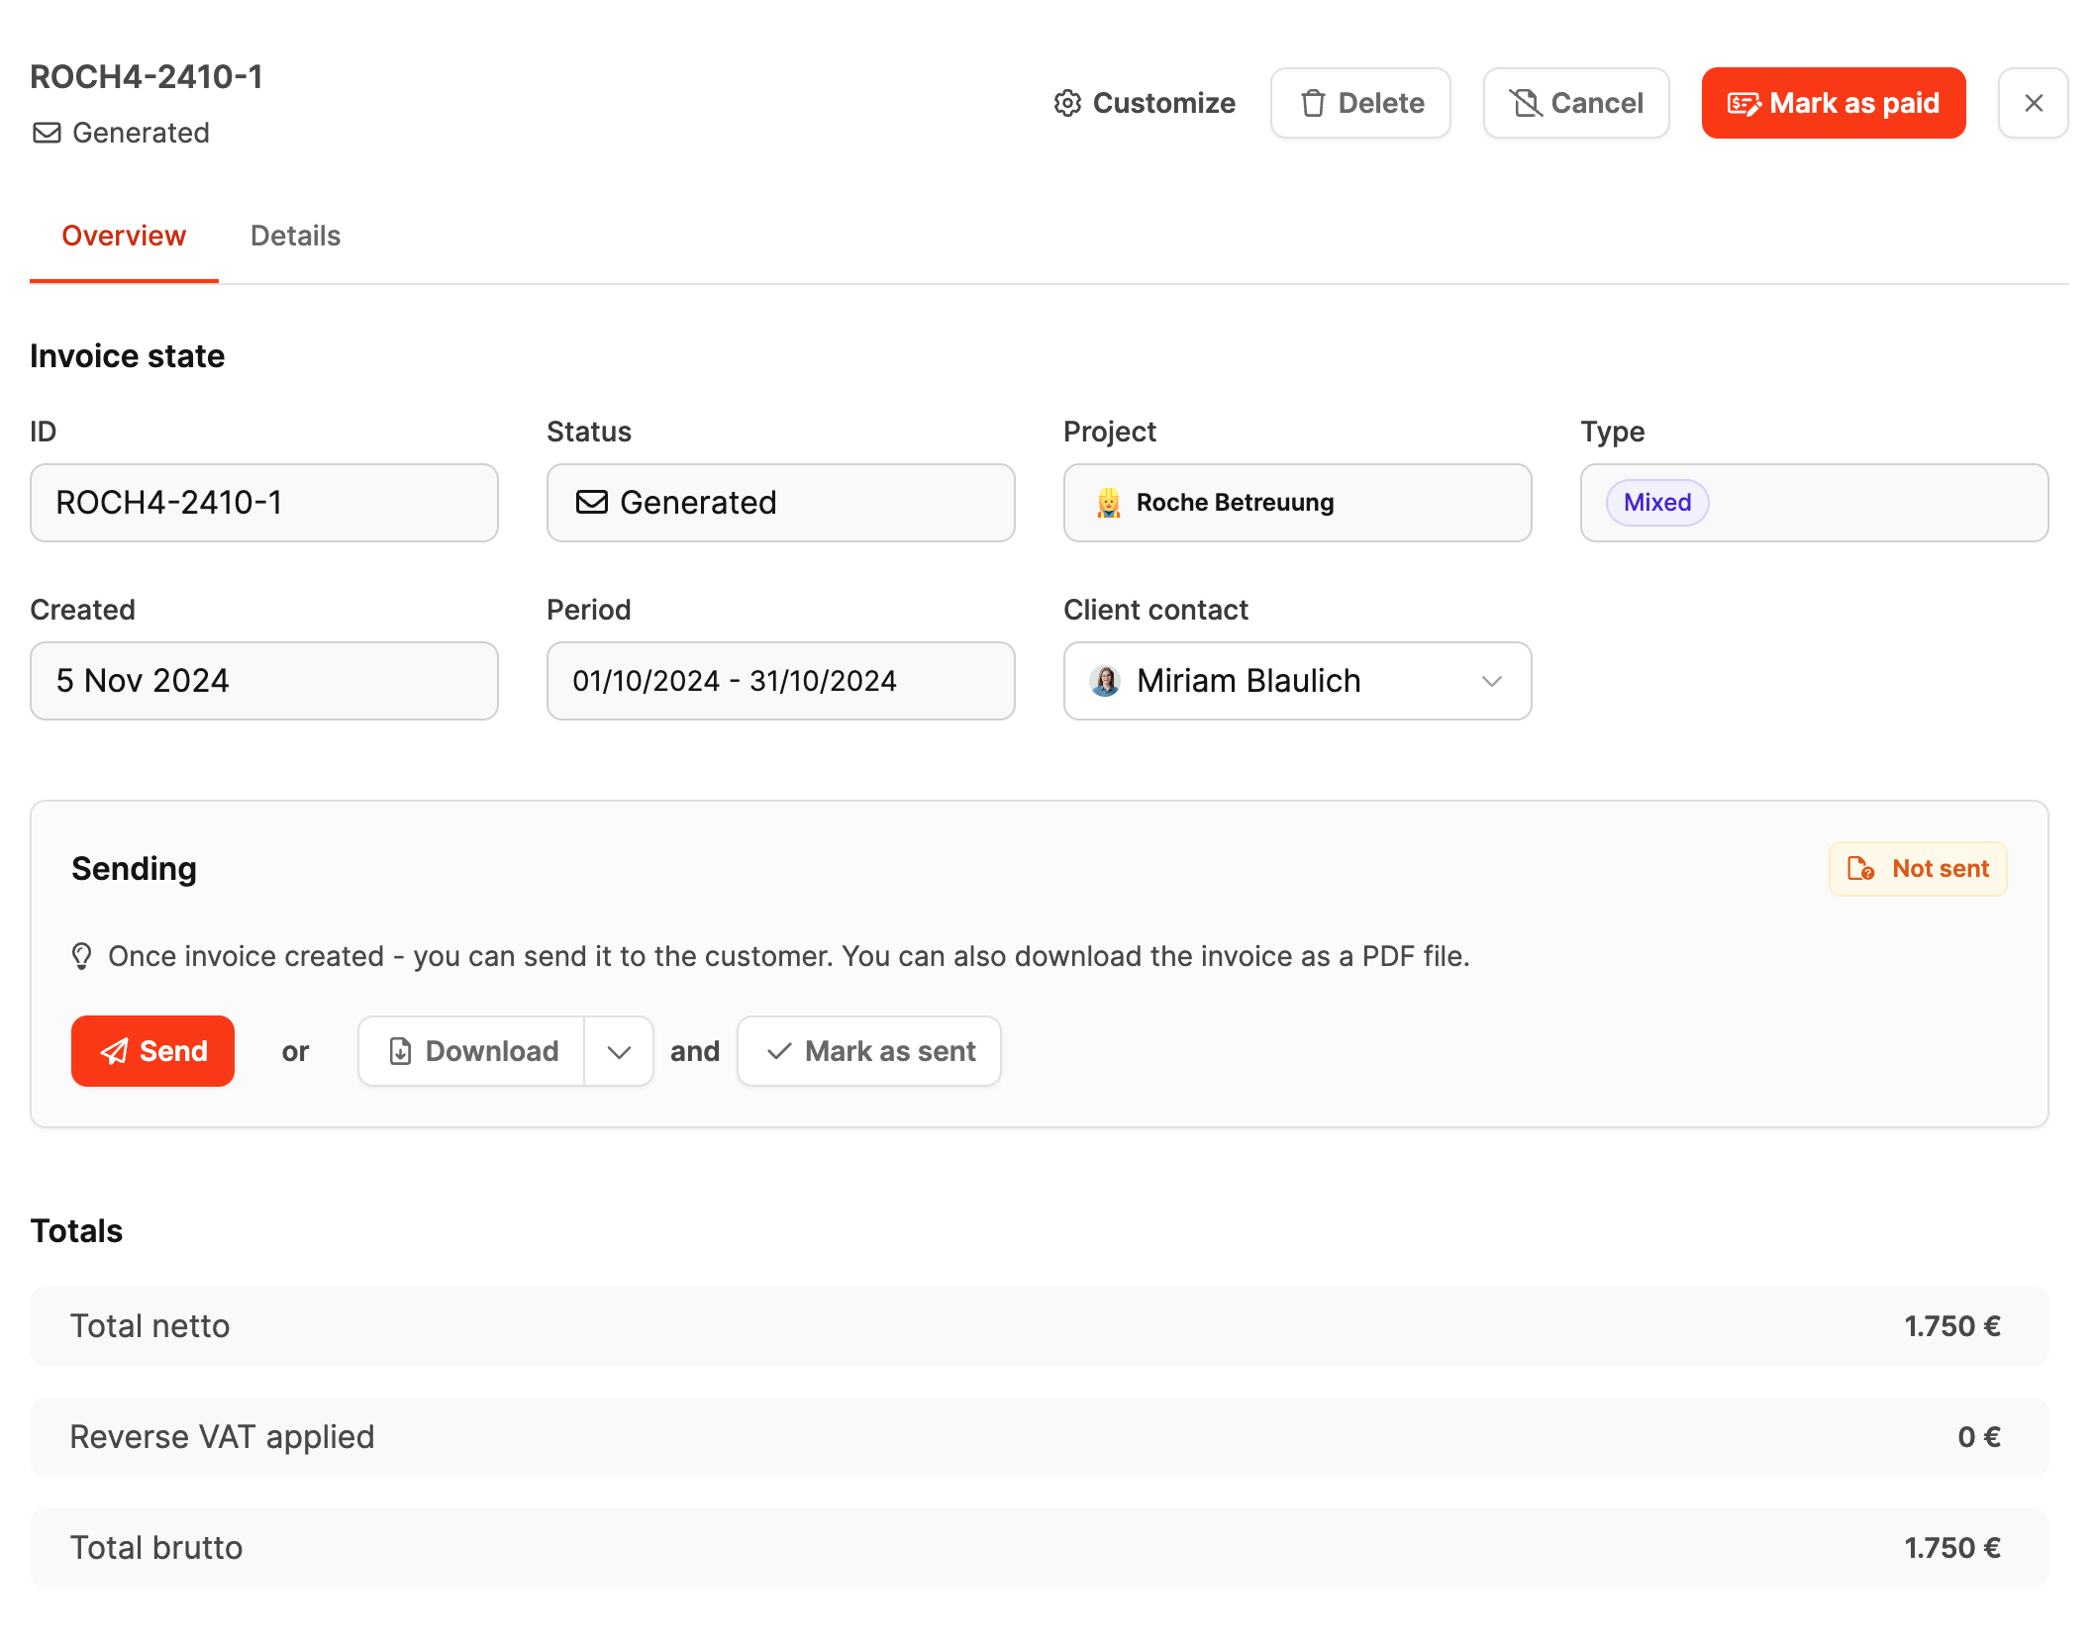Switch to the Details tab
This screenshot has width=2095, height=1639.
click(x=295, y=236)
